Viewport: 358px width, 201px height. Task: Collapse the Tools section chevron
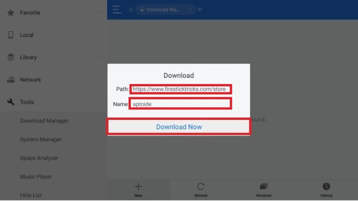[99, 102]
